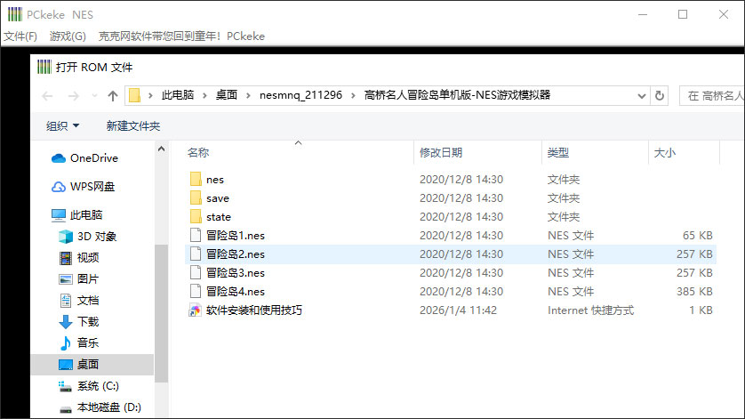745x419 pixels.
Task: Open the address bar history dropdown
Action: [x=641, y=96]
